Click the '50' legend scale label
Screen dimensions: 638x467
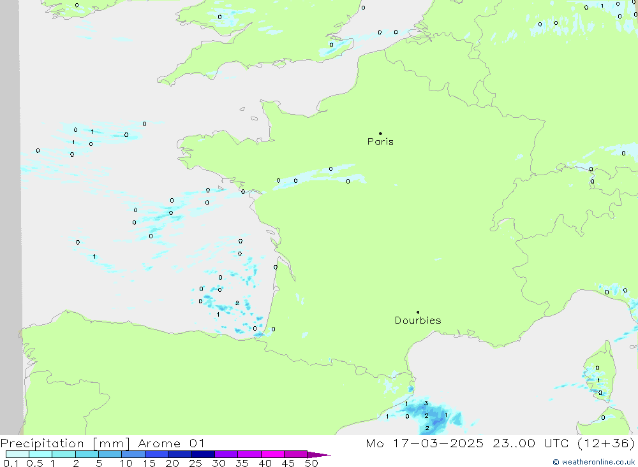[x=312, y=463]
